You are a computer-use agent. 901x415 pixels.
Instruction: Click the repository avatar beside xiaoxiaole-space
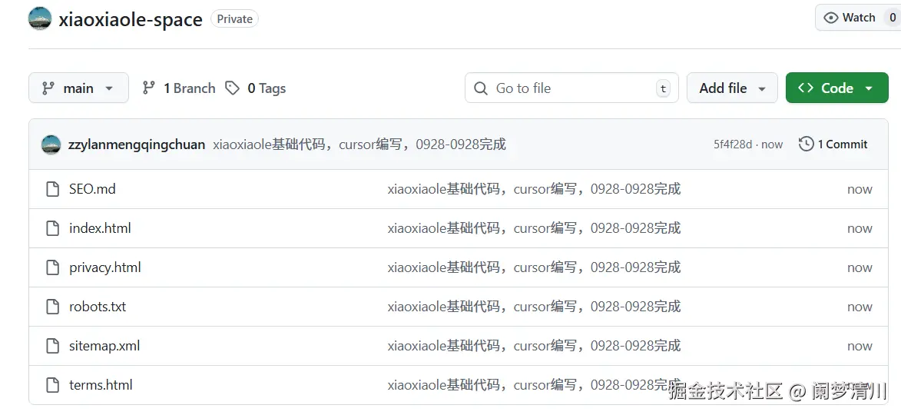tap(40, 18)
